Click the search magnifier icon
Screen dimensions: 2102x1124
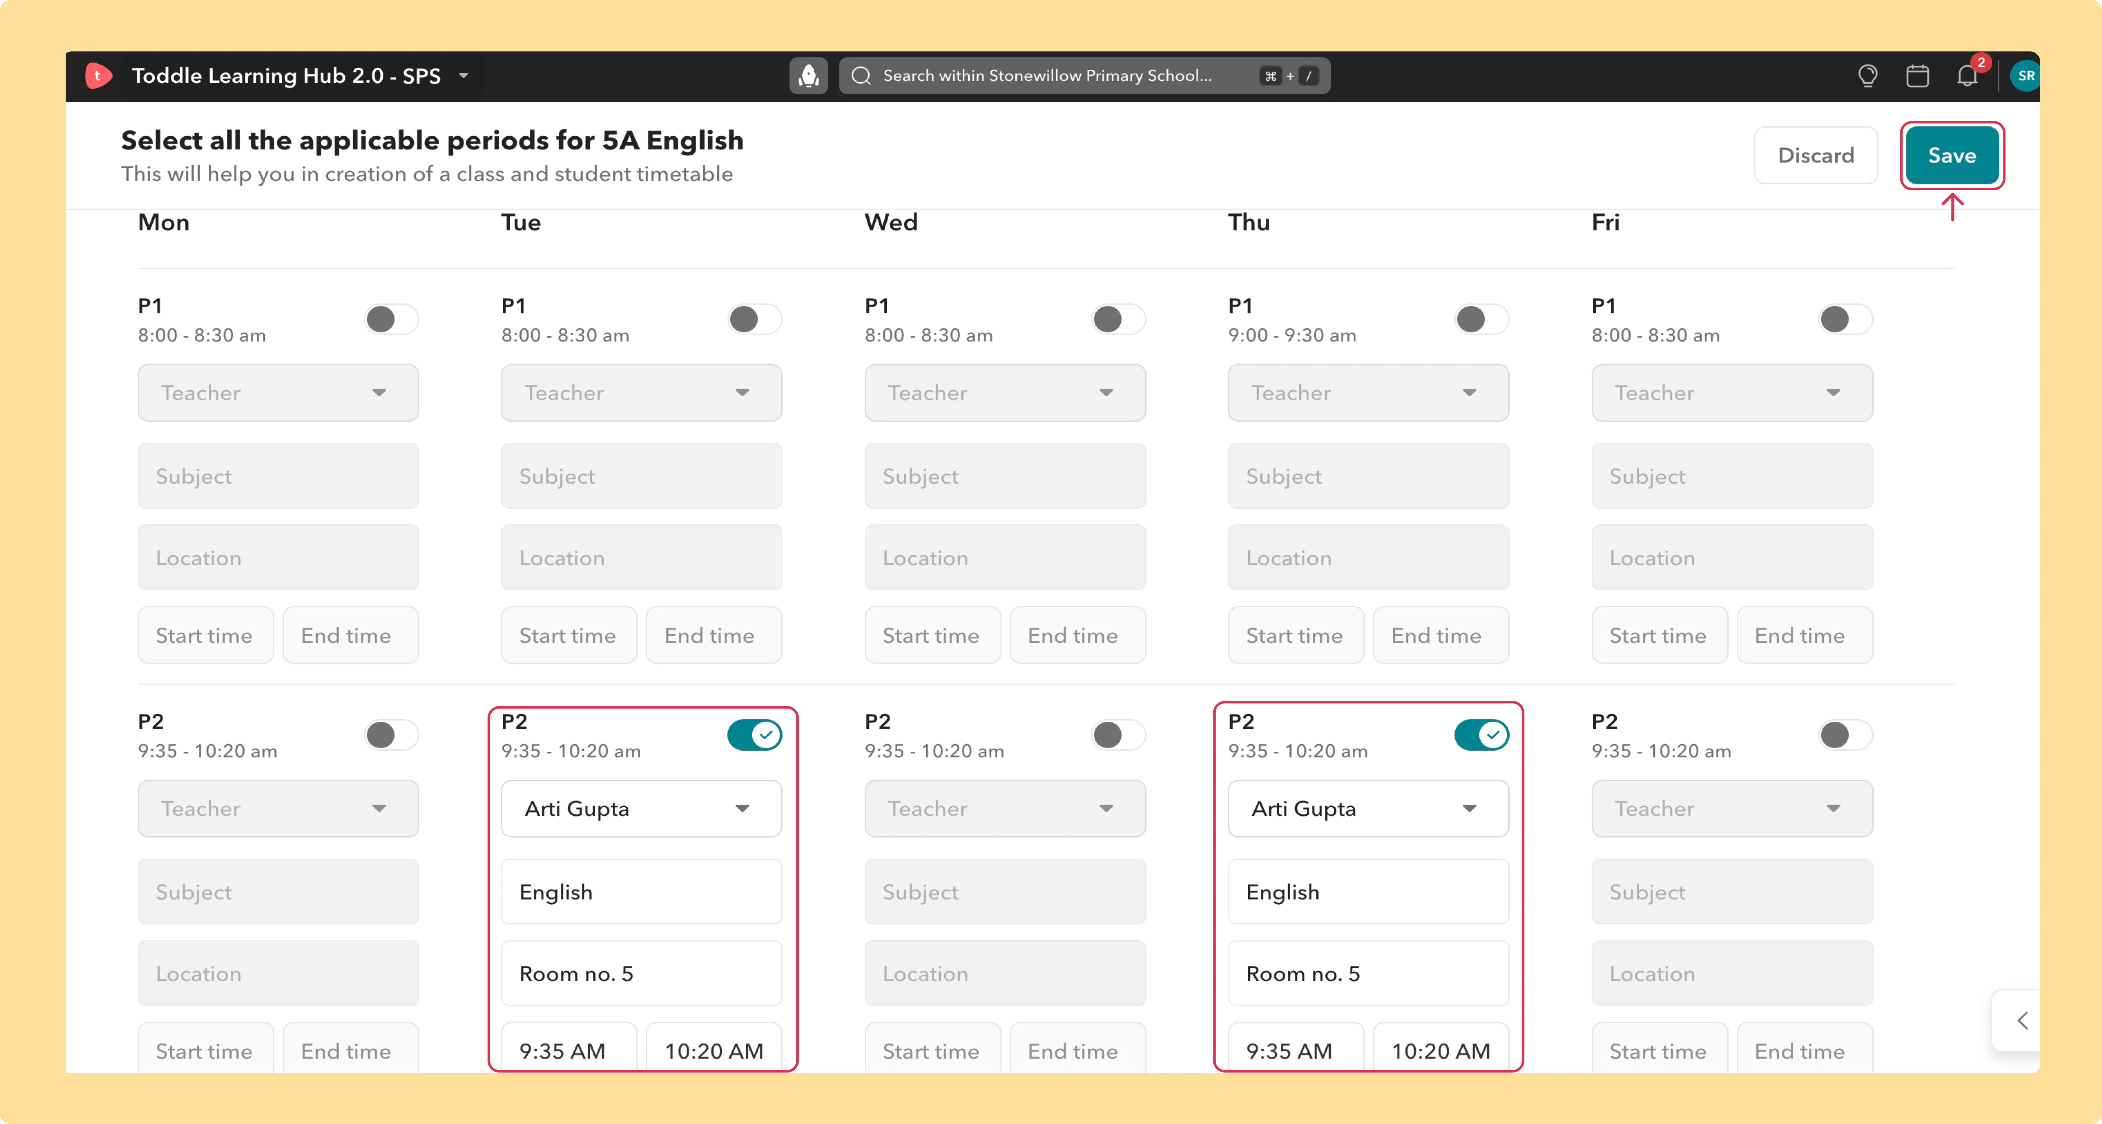tap(861, 76)
